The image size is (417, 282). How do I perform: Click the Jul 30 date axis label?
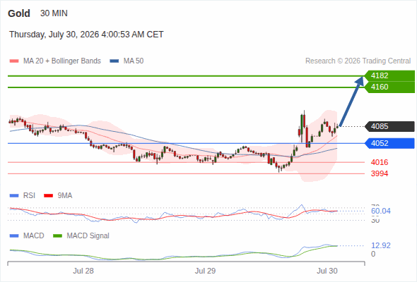tap(327, 271)
